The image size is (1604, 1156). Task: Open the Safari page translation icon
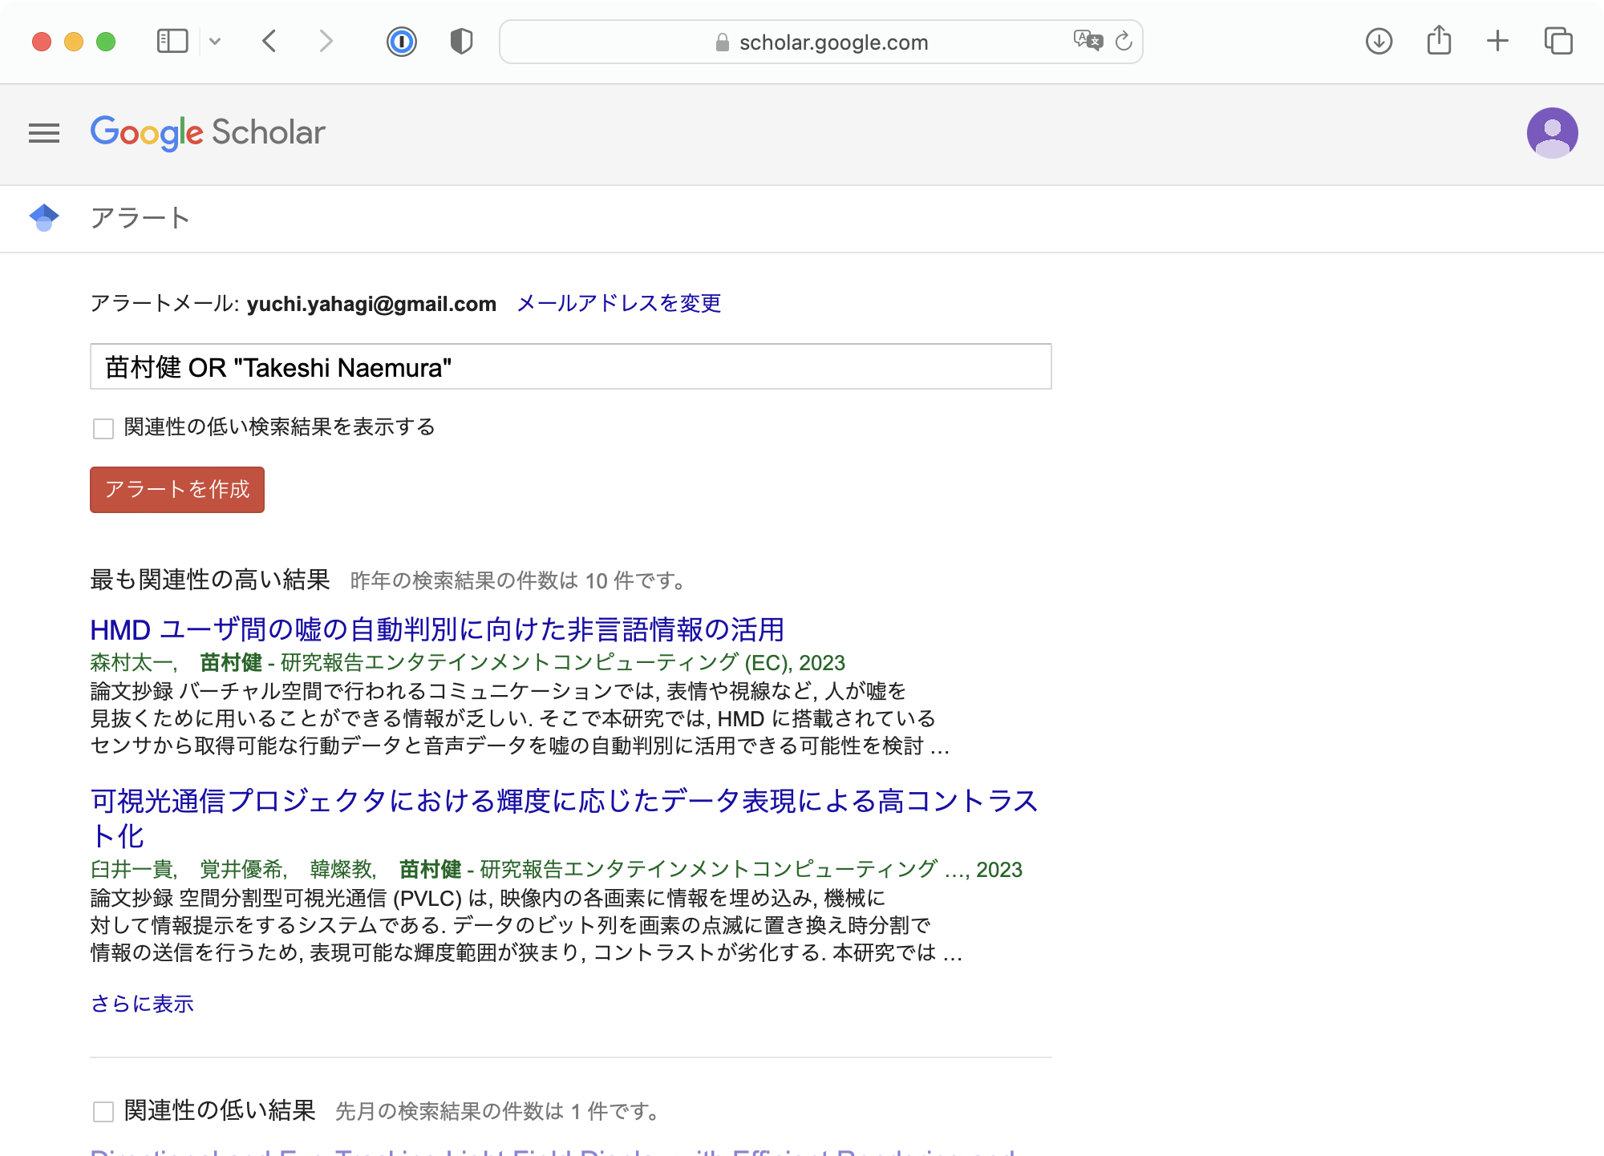(x=1087, y=41)
